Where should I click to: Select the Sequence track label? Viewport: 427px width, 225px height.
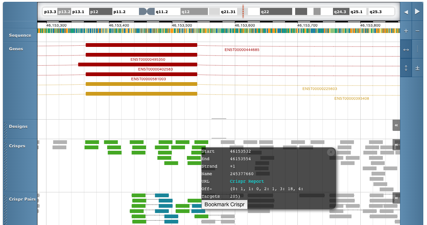(20, 35)
